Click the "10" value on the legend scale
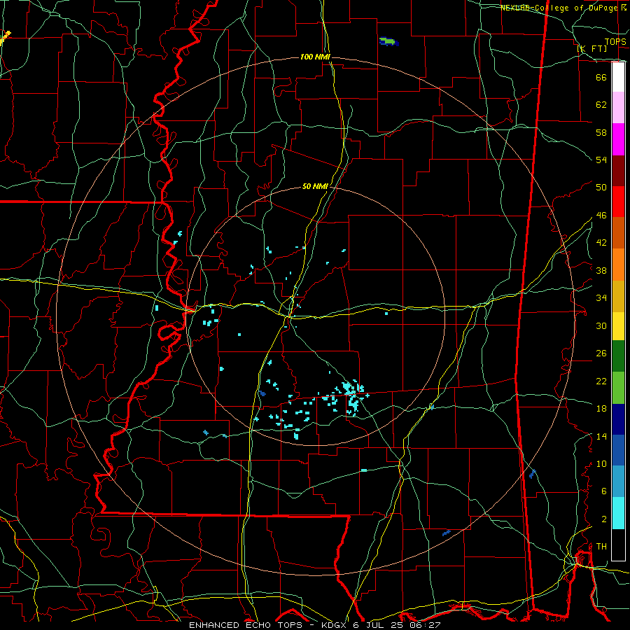This screenshot has width=630, height=630. pyautogui.click(x=601, y=463)
